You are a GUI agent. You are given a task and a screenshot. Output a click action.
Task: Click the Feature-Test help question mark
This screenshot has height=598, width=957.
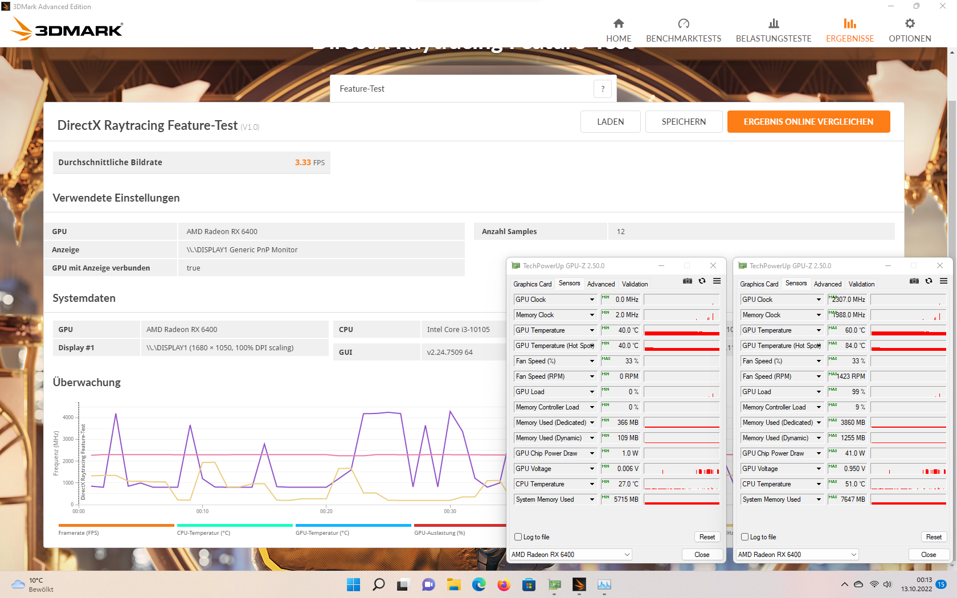point(603,88)
